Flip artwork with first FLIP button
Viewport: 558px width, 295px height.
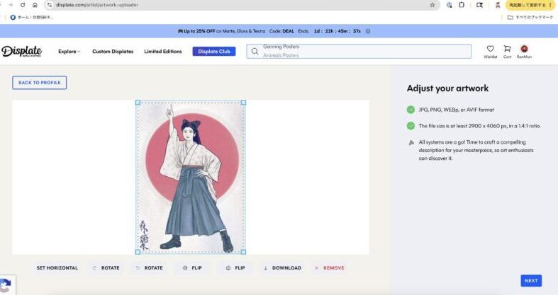pyautogui.click(x=192, y=268)
